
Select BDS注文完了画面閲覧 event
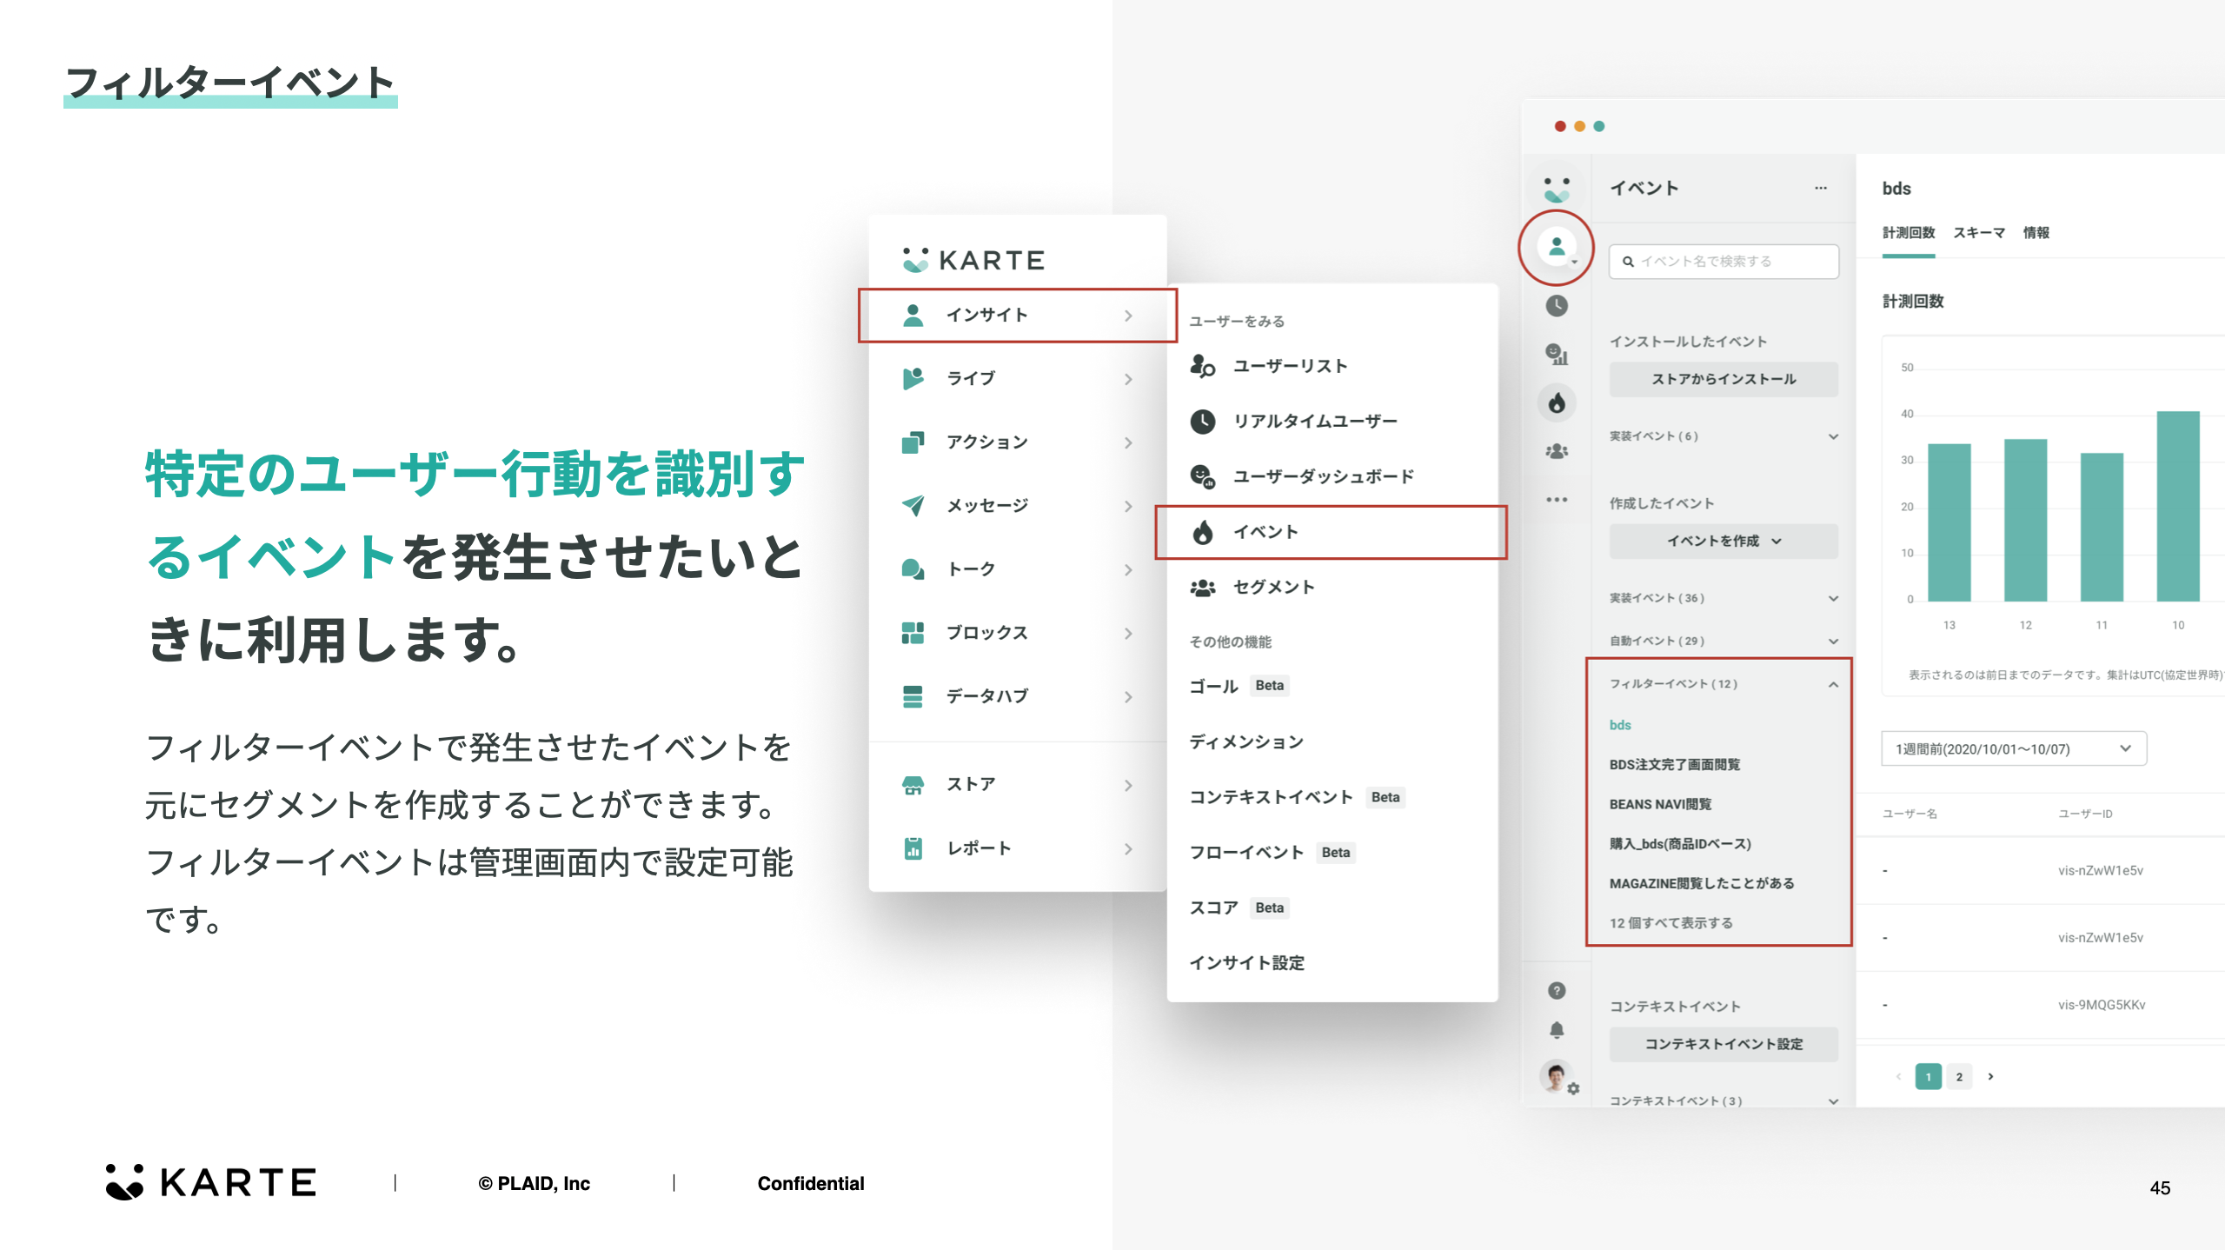click(x=1674, y=765)
